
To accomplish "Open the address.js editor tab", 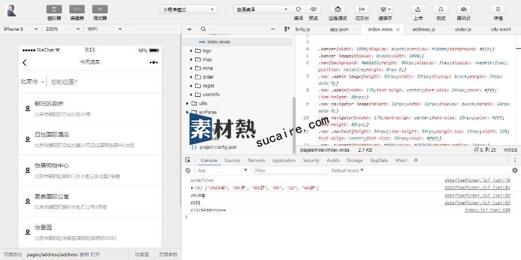I will [424, 29].
